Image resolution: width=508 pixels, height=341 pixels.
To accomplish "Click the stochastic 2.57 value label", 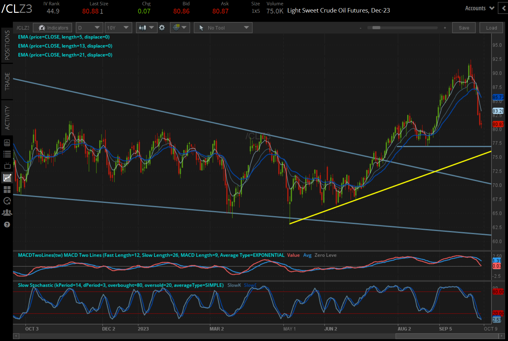I will (497, 320).
